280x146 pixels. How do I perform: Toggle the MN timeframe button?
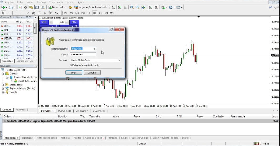(112, 13)
